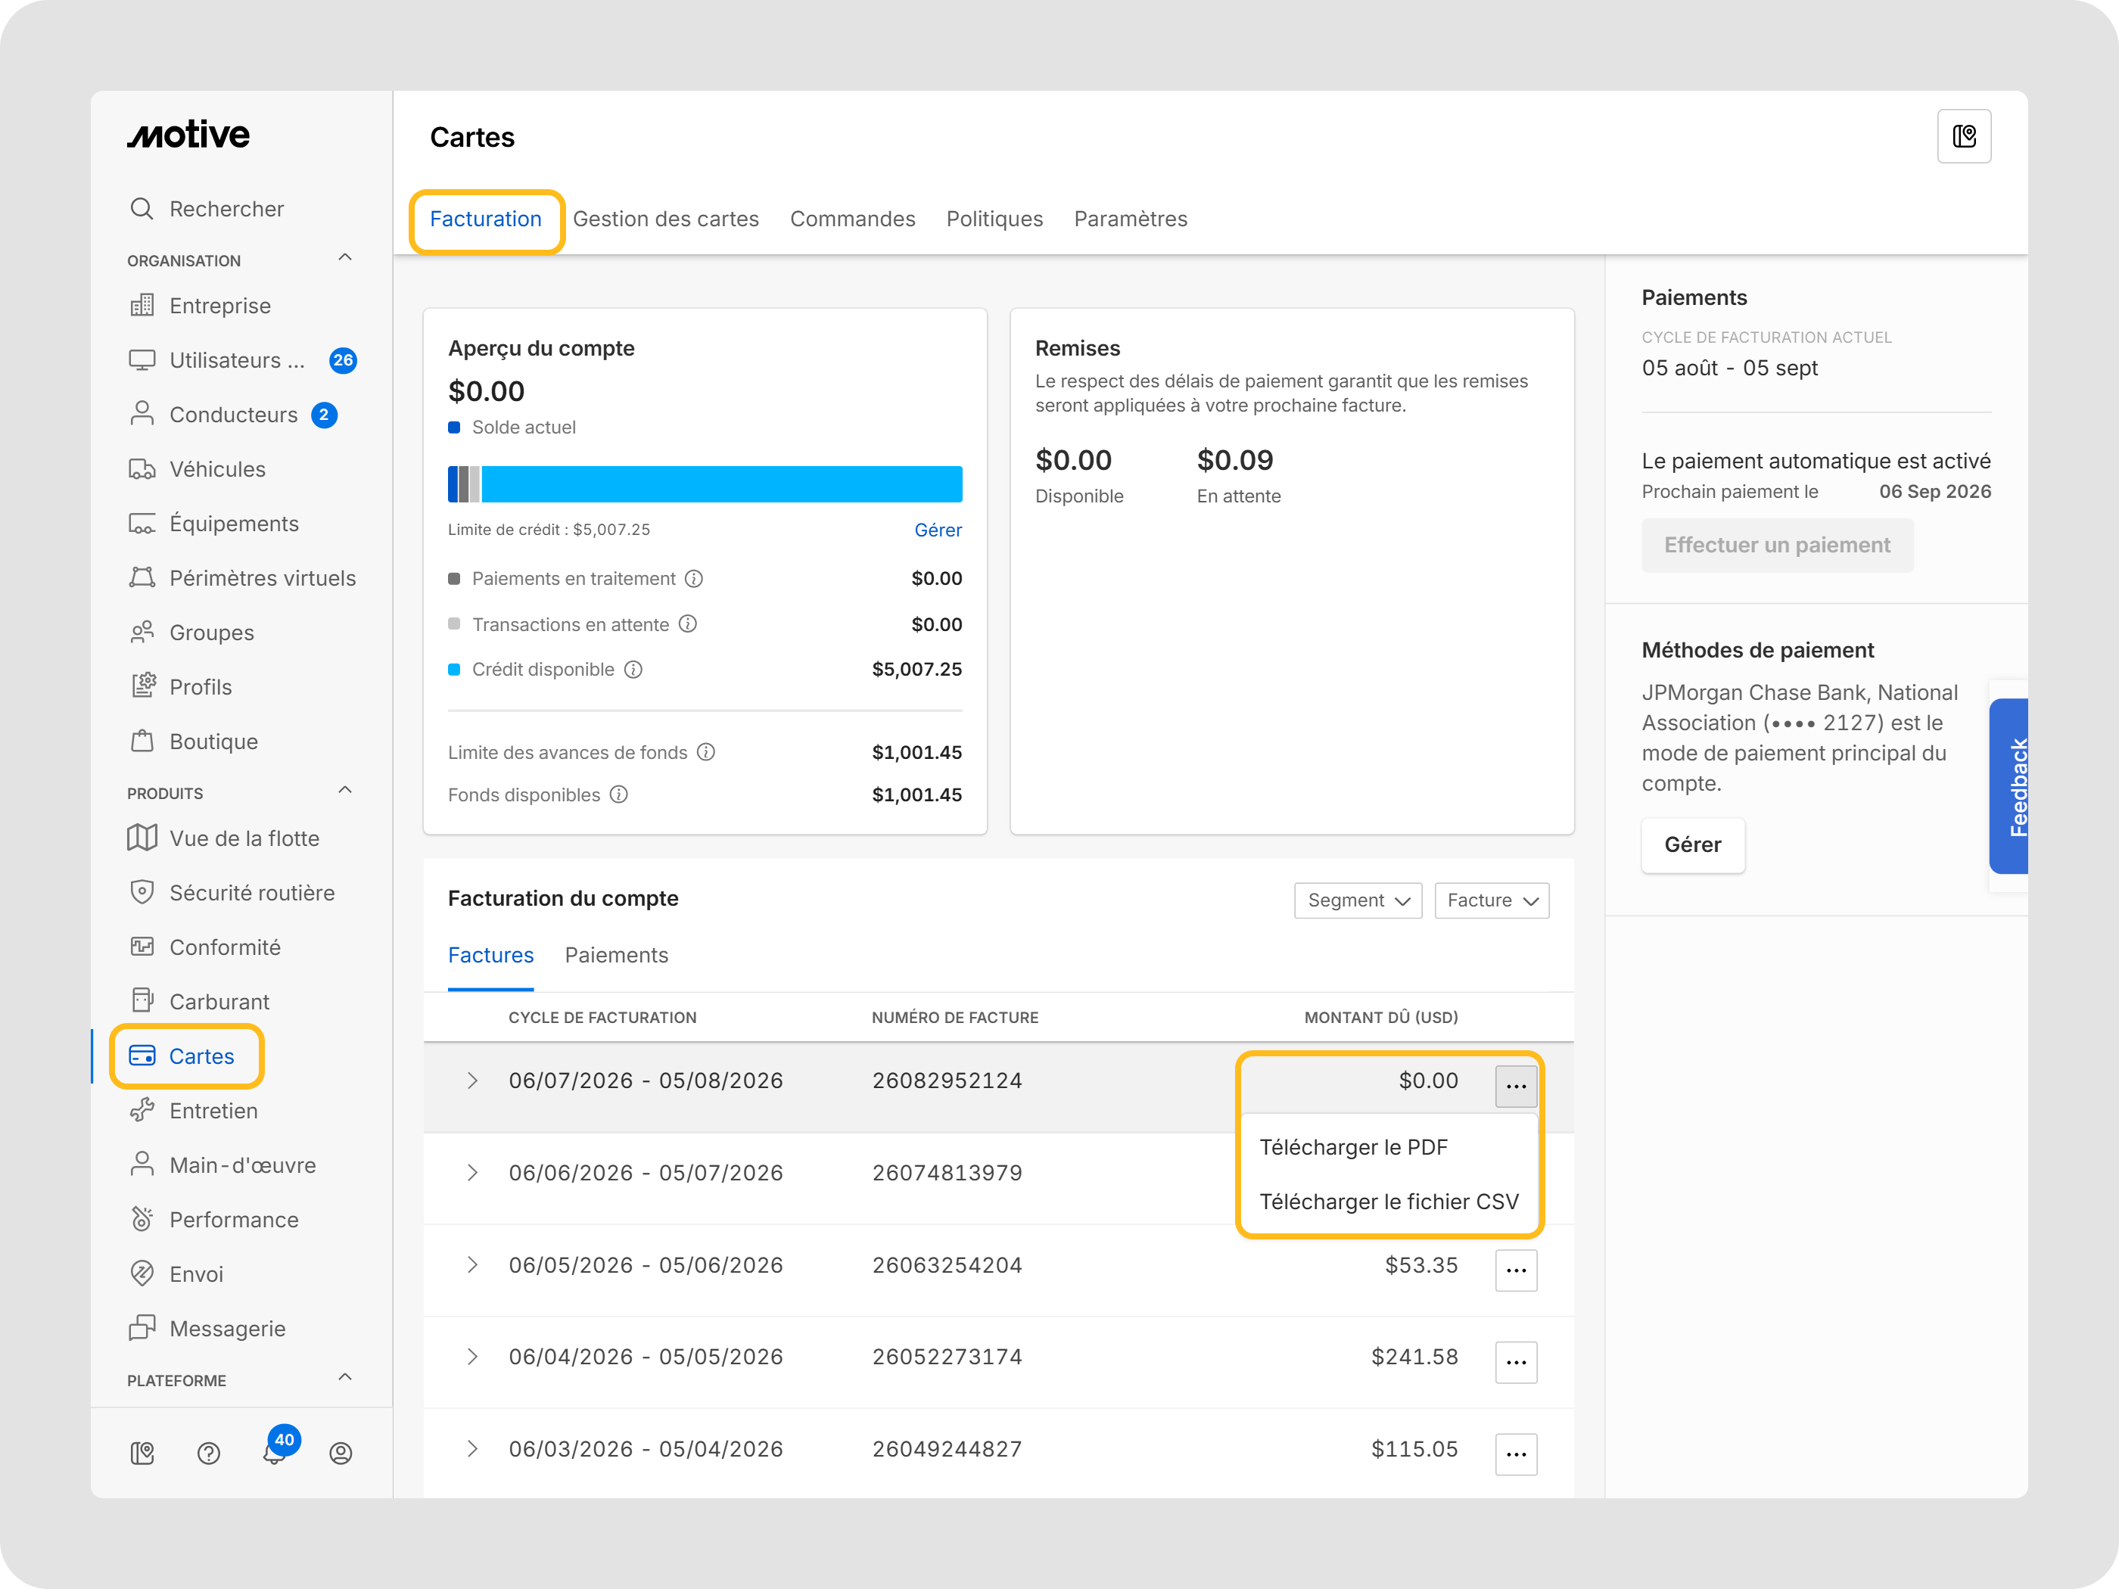Open more options for the $241.58 invoice
The height and width of the screenshot is (1589, 2119).
point(1517,1363)
